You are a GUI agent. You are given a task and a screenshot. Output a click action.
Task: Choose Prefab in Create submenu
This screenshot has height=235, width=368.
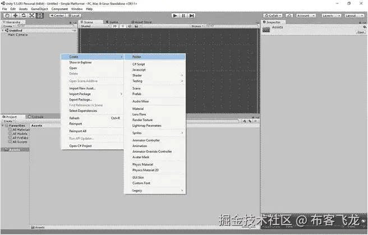click(155, 94)
